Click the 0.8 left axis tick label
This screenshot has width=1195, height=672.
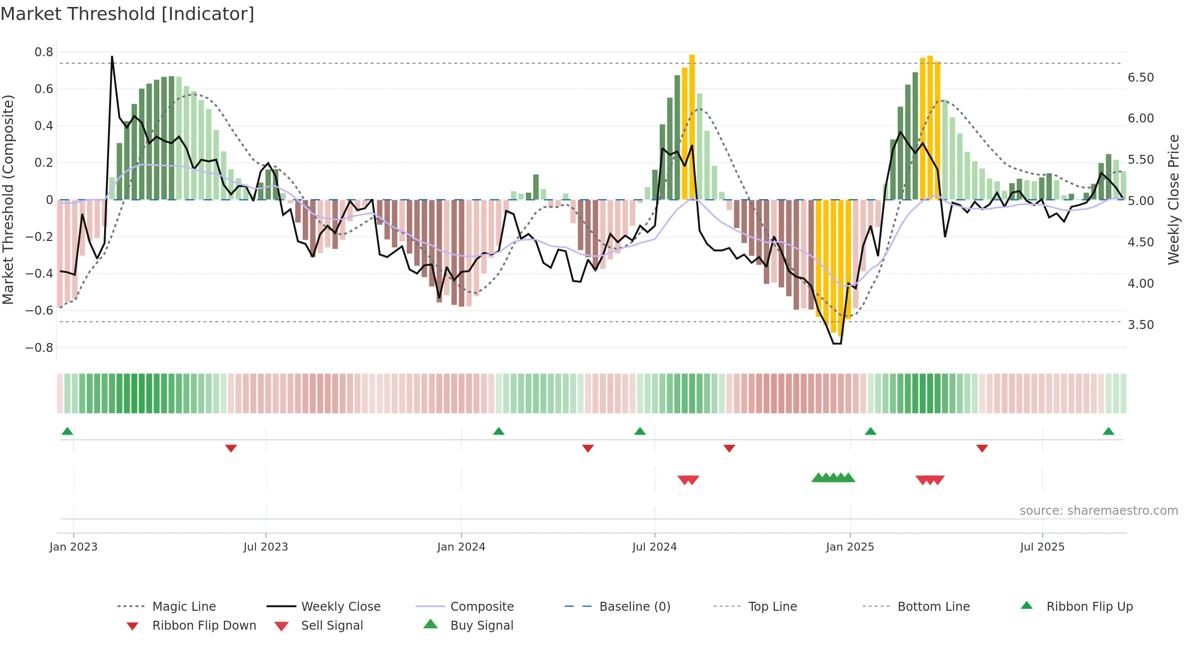pos(44,52)
